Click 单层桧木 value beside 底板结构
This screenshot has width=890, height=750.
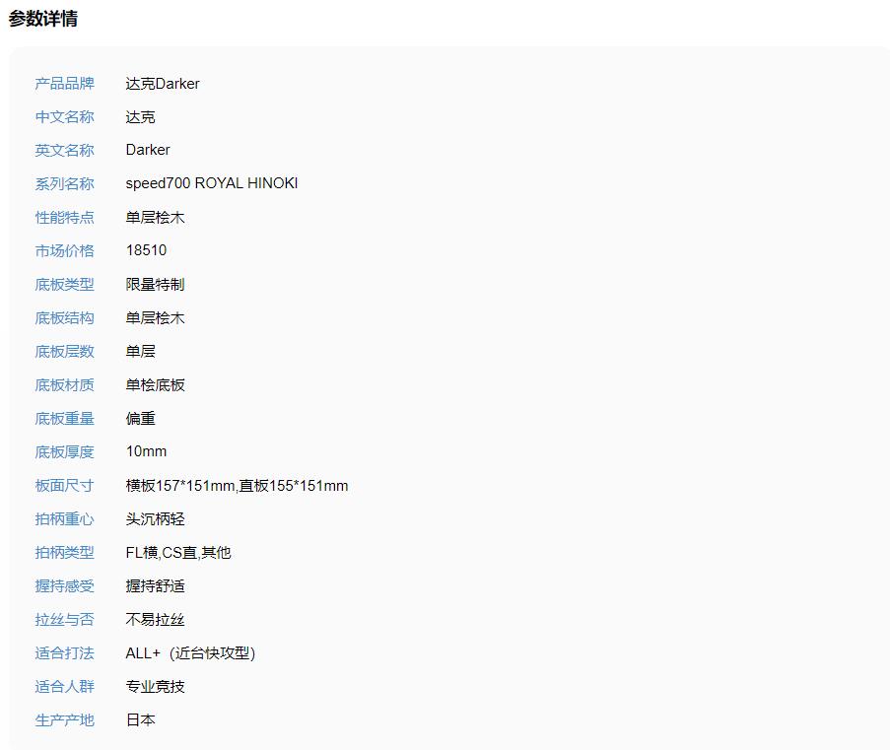155,318
